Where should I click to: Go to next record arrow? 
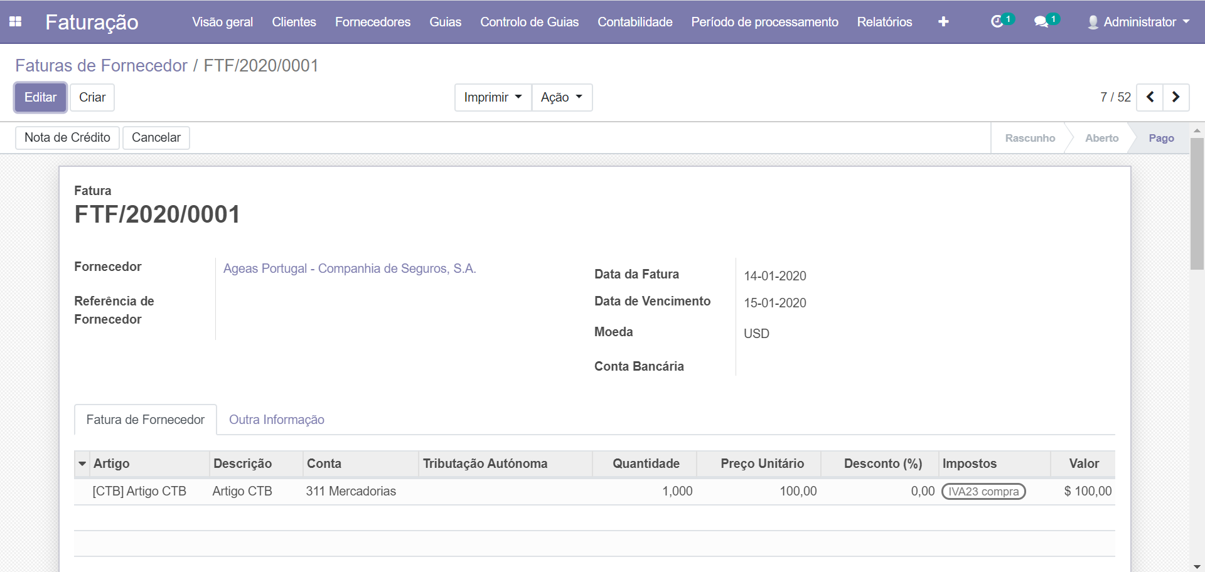coord(1176,97)
